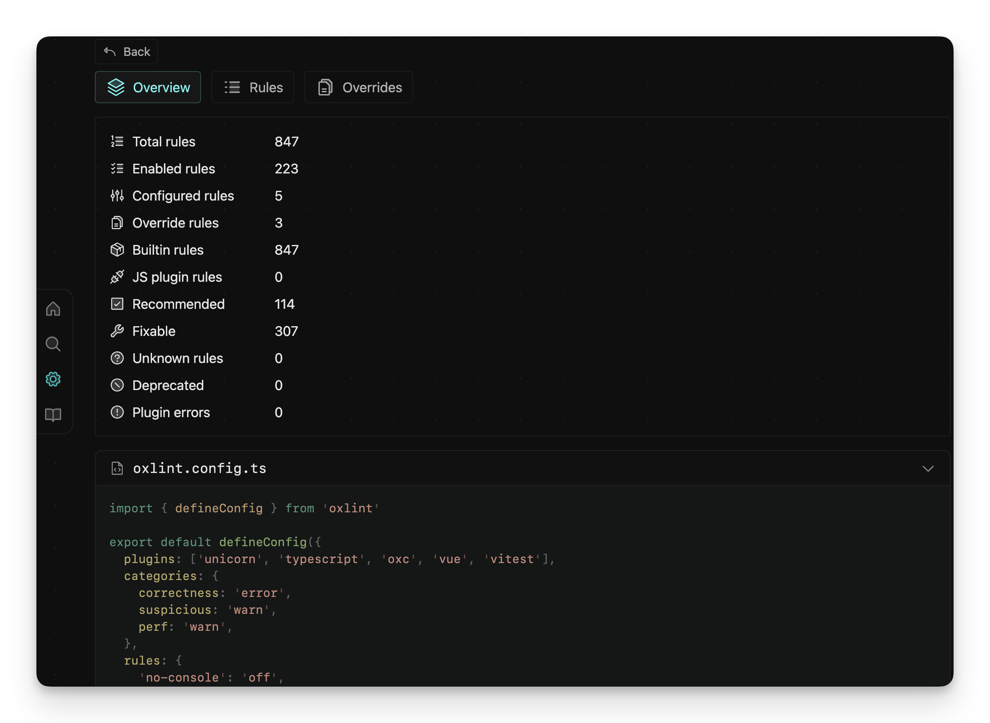Click the 'Deprecated' label
The width and height of the screenshot is (990, 723).
(x=168, y=386)
